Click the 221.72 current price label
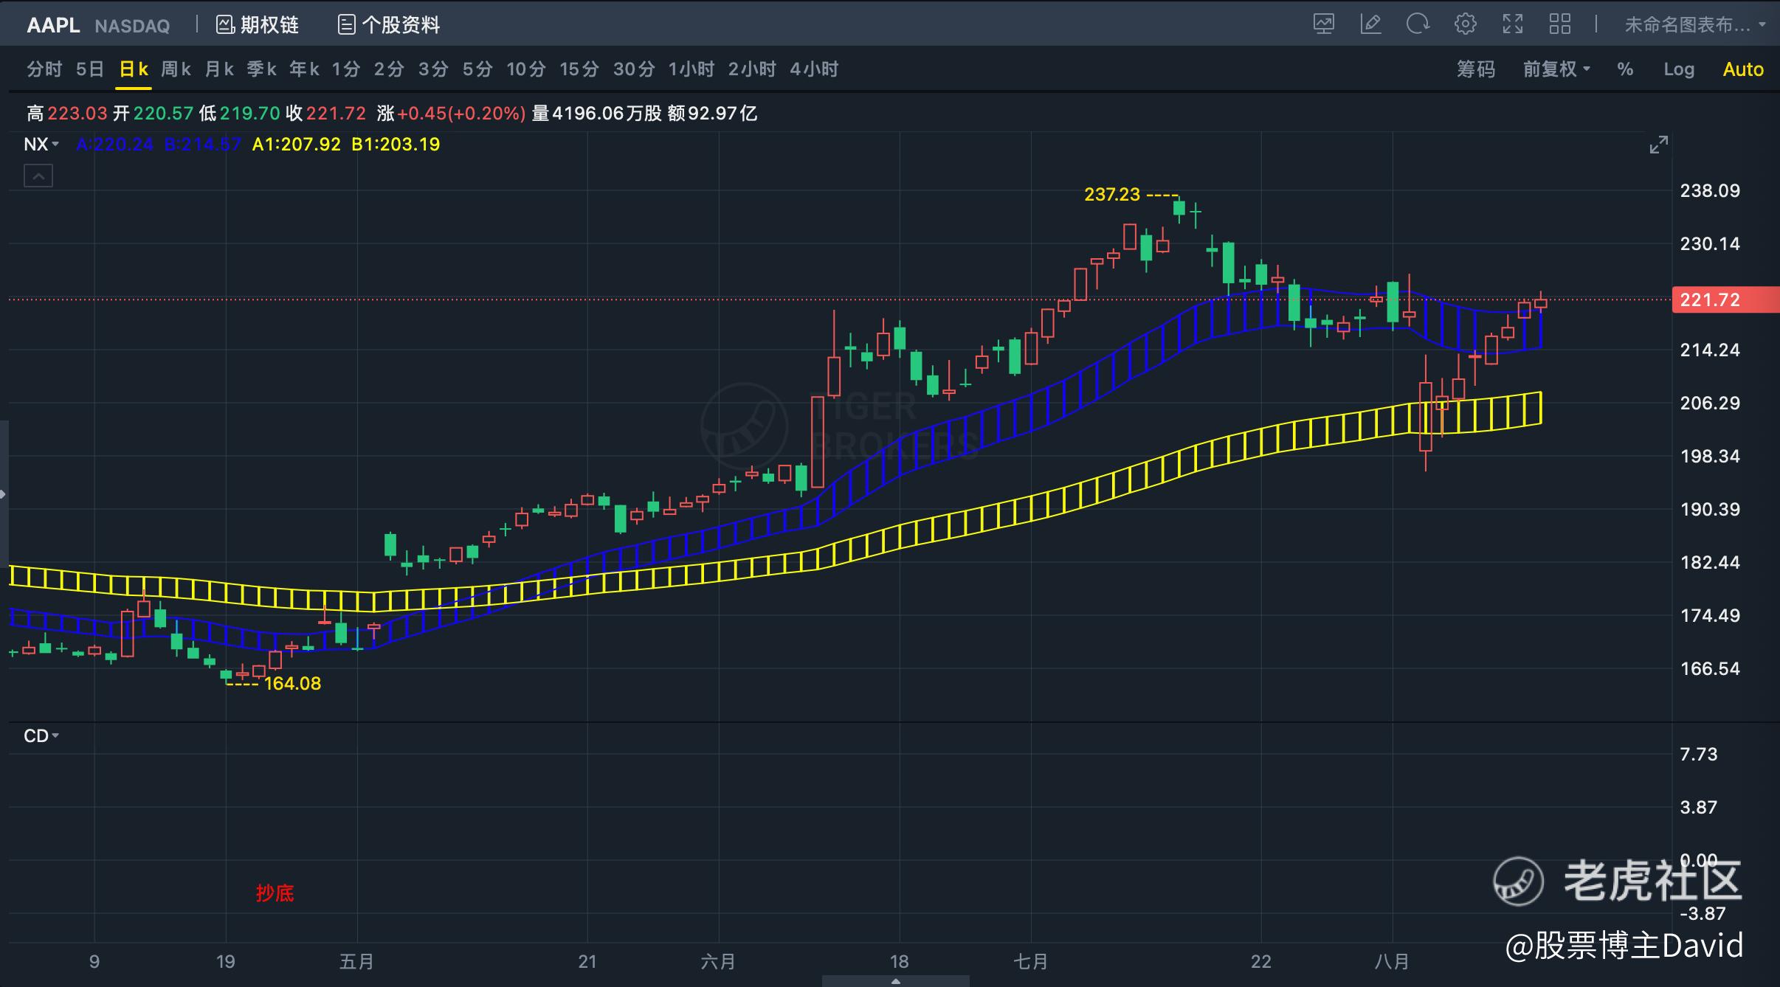Image resolution: width=1780 pixels, height=987 pixels. (x=1725, y=299)
